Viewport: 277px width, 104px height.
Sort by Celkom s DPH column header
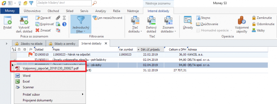[x=176, y=50]
